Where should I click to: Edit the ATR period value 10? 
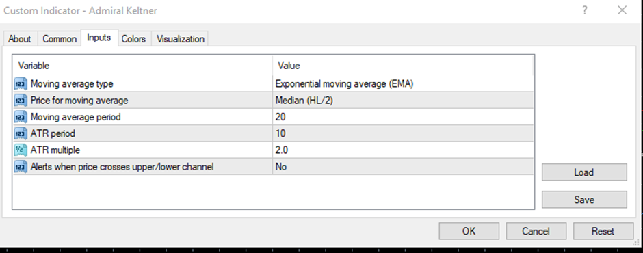point(403,133)
